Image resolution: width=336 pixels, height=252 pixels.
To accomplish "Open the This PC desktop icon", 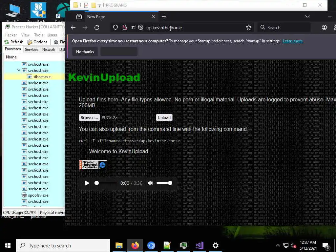I will [x=13, y=13].
